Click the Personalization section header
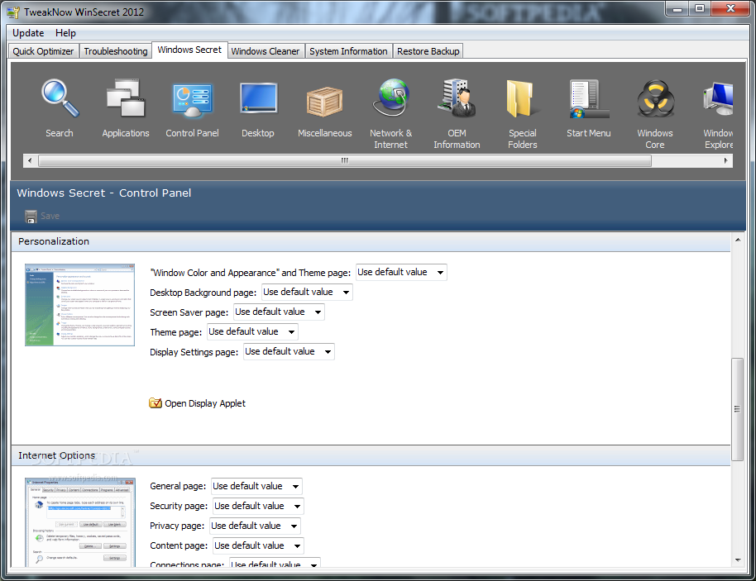This screenshot has width=756, height=581. (x=371, y=241)
